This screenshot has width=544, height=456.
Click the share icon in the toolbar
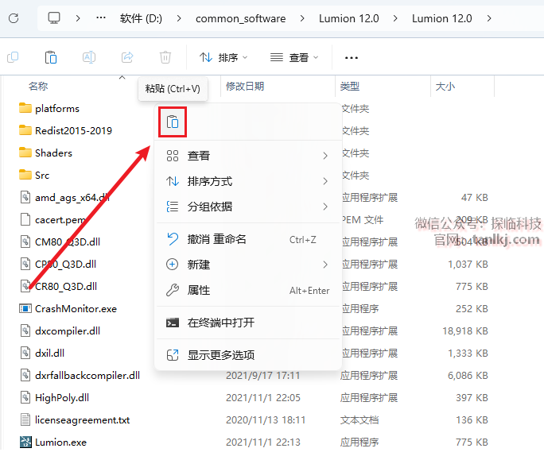tap(127, 57)
